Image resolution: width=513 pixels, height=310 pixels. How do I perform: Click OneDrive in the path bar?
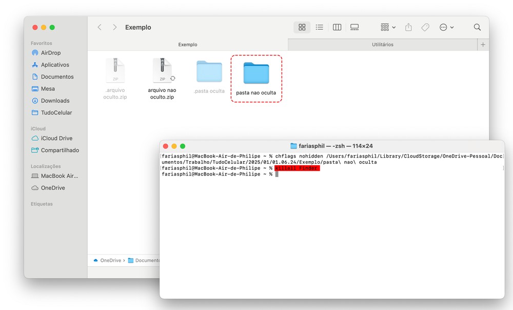(x=110, y=260)
